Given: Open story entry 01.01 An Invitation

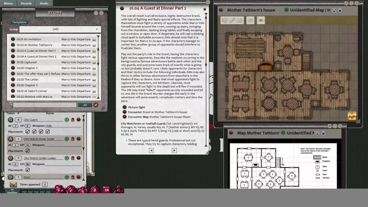Looking at the screenshot, I should pyautogui.click(x=29, y=39).
